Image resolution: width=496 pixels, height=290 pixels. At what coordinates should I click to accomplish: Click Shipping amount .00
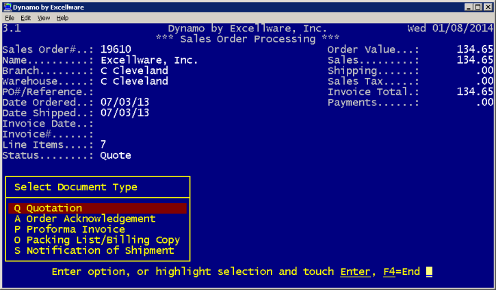click(x=484, y=70)
